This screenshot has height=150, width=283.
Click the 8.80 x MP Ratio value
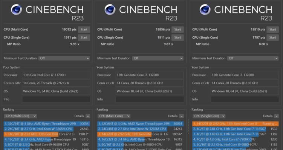[263, 44]
